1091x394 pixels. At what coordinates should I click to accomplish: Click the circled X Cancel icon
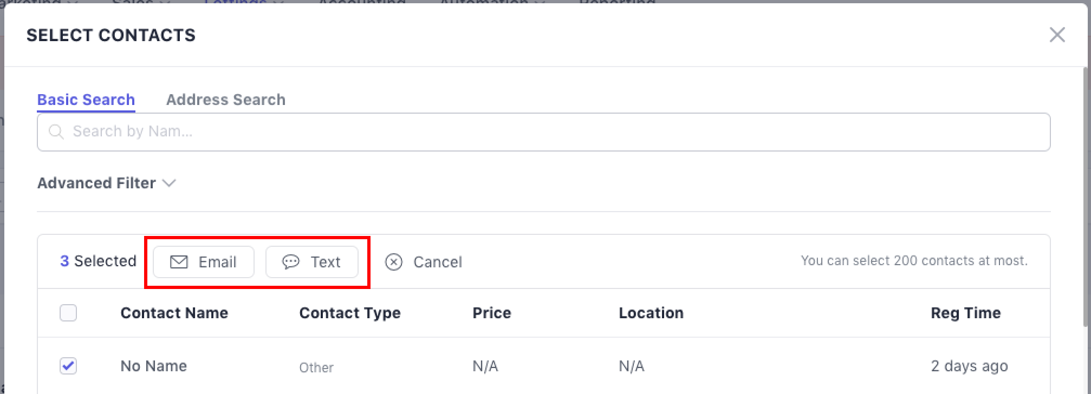coord(394,262)
